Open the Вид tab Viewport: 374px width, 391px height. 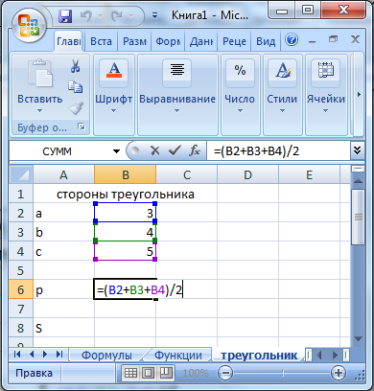tap(266, 41)
